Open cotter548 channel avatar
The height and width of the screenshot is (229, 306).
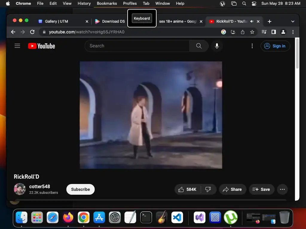[x=20, y=189]
